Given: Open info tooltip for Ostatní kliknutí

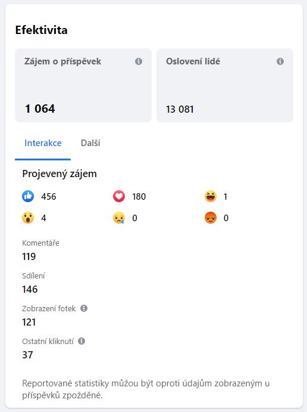Looking at the screenshot, I should (82, 341).
